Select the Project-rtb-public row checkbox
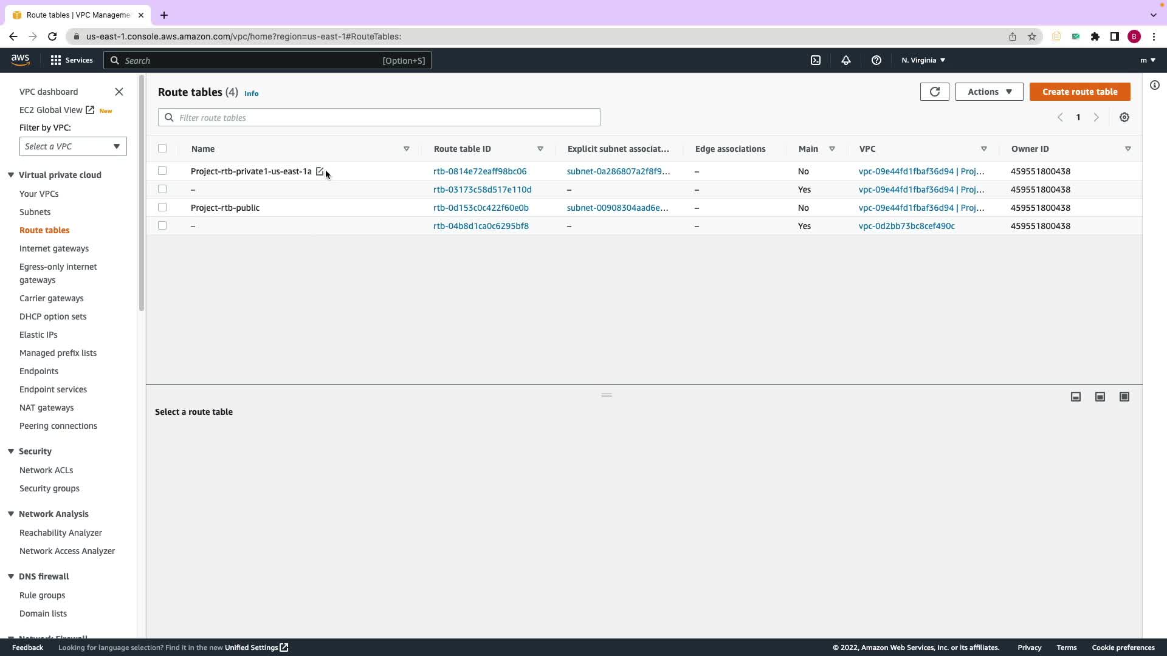The image size is (1167, 656). (x=162, y=207)
